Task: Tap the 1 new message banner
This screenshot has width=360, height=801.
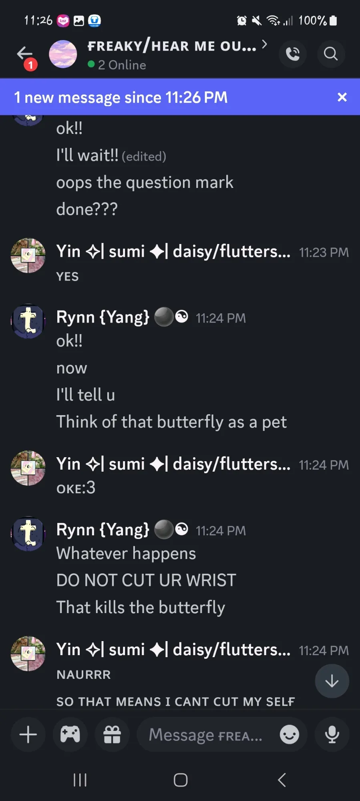Action: tap(160, 97)
